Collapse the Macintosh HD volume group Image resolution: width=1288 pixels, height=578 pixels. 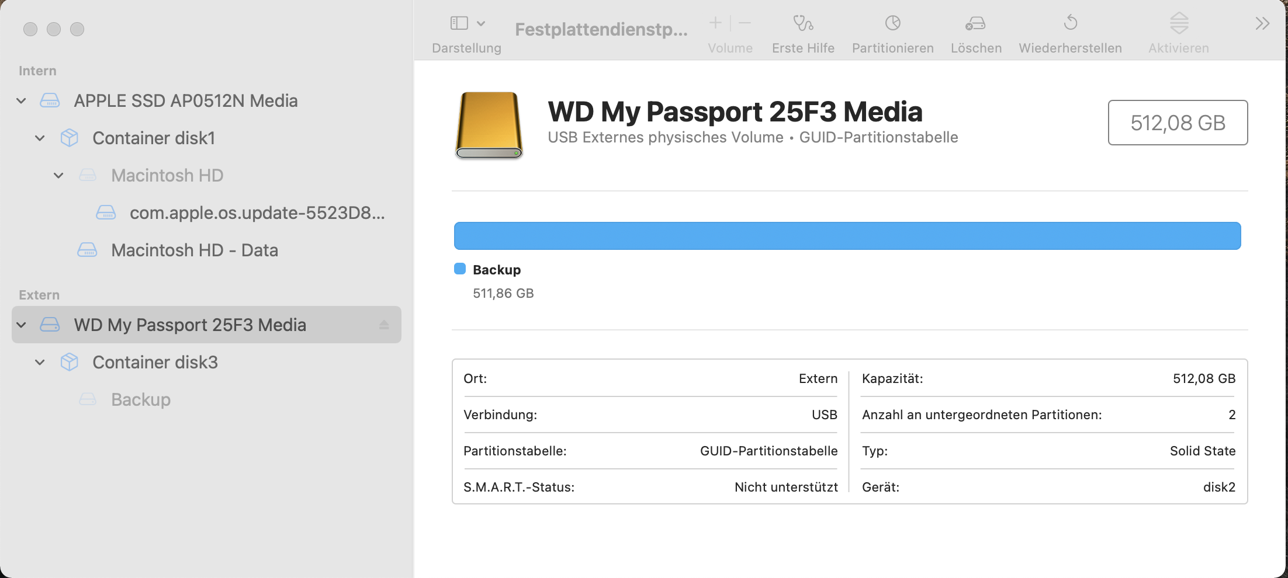[59, 176]
